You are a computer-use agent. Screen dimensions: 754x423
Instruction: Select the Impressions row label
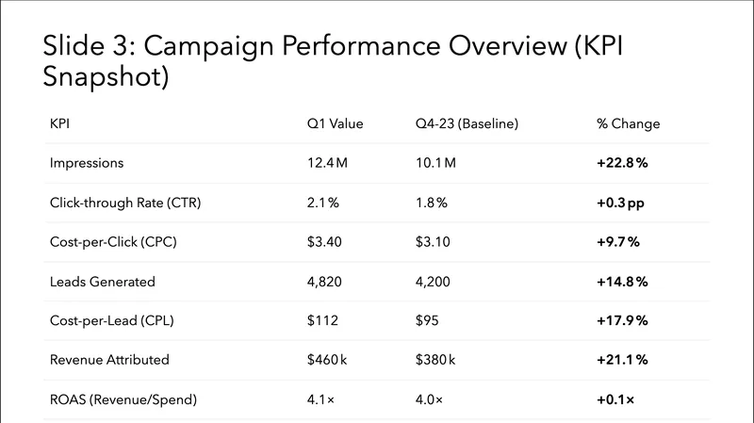(x=87, y=163)
